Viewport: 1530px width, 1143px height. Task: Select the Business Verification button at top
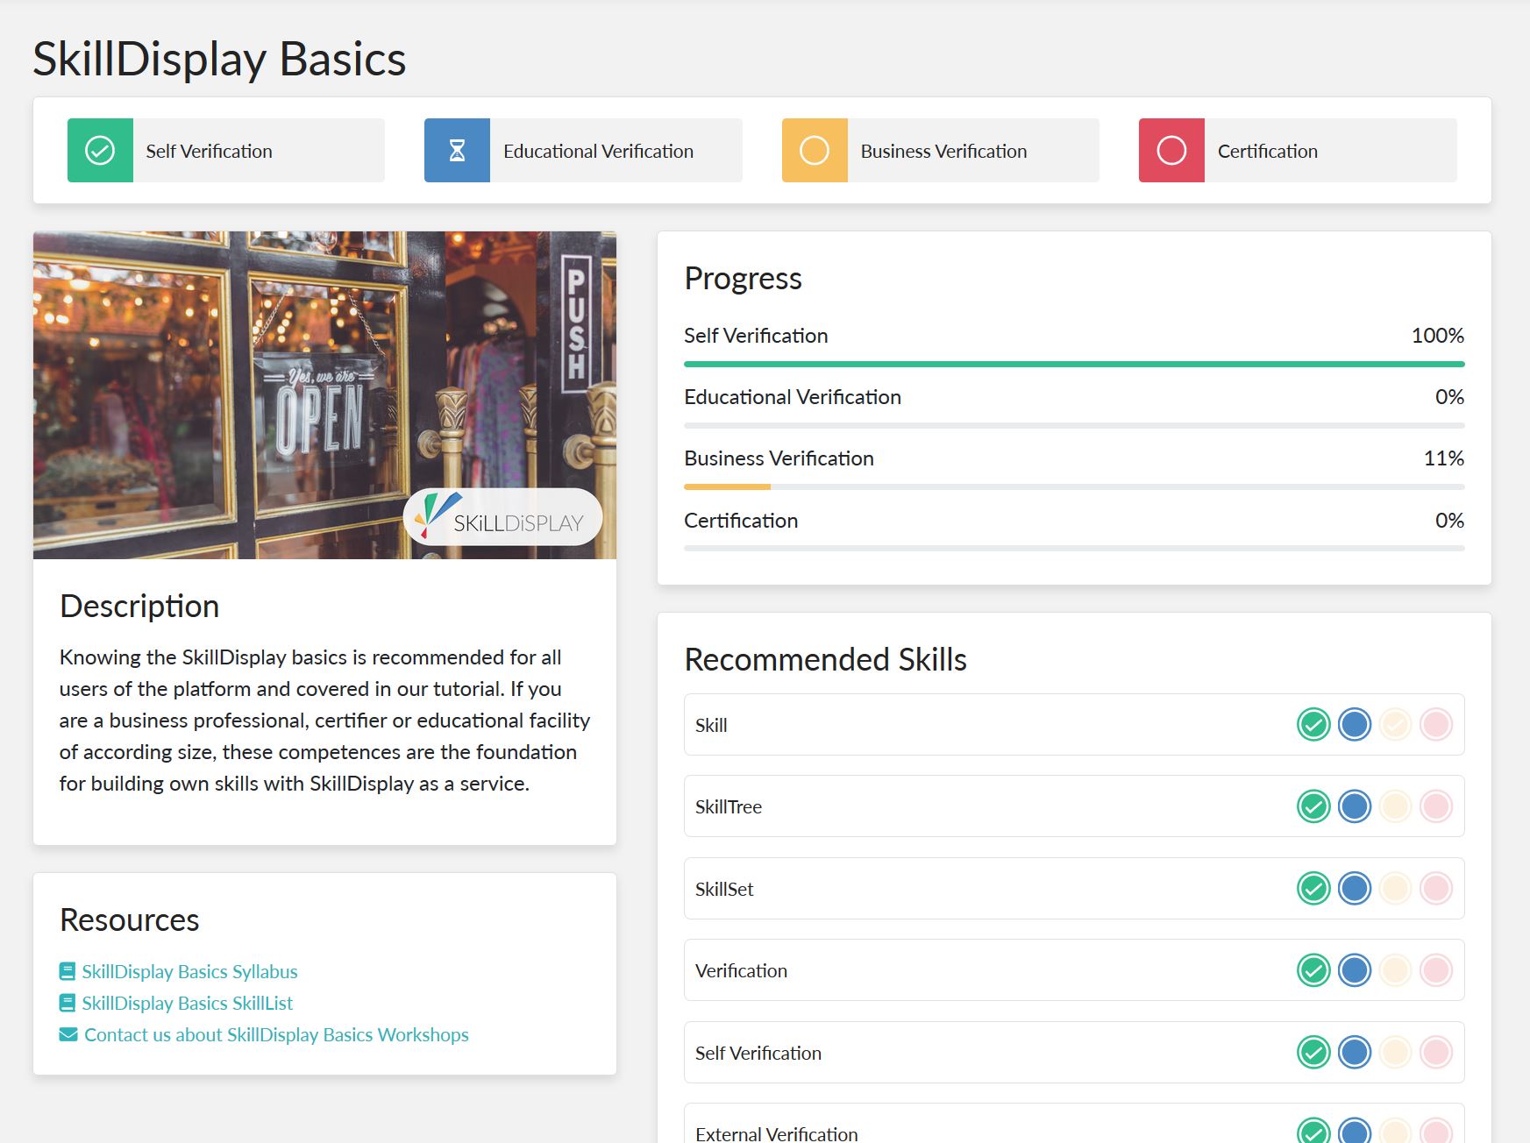coord(941,151)
